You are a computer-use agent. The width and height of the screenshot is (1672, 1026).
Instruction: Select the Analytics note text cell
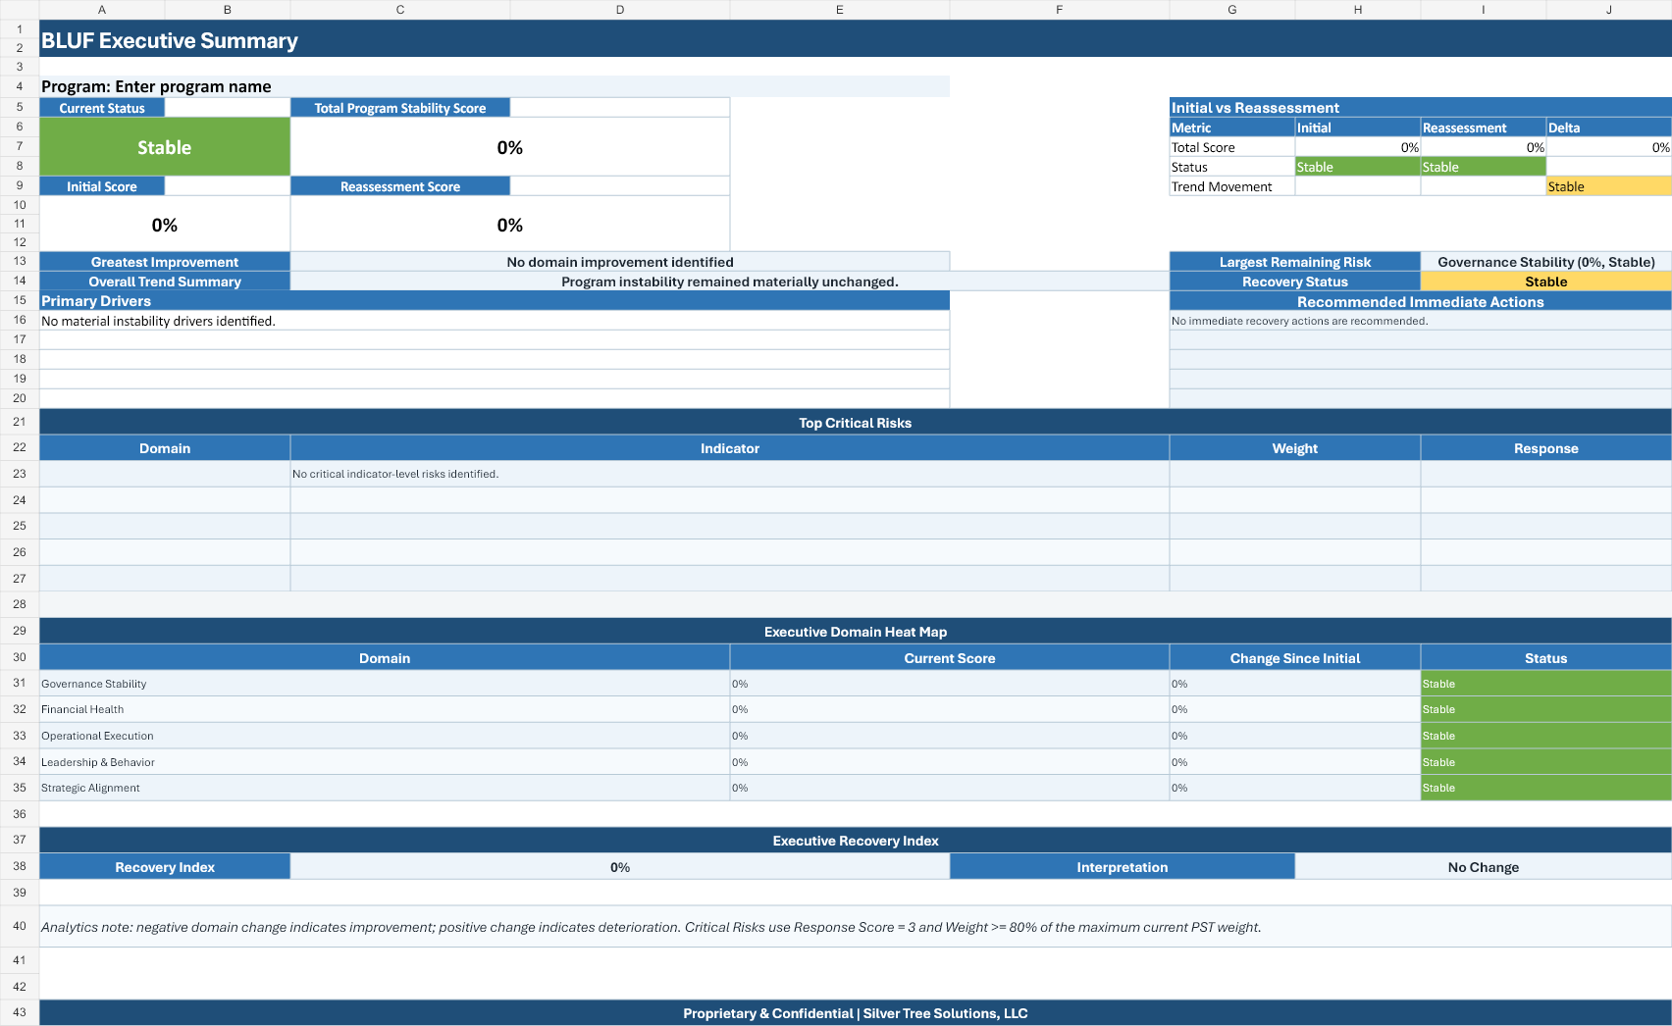click(856, 927)
